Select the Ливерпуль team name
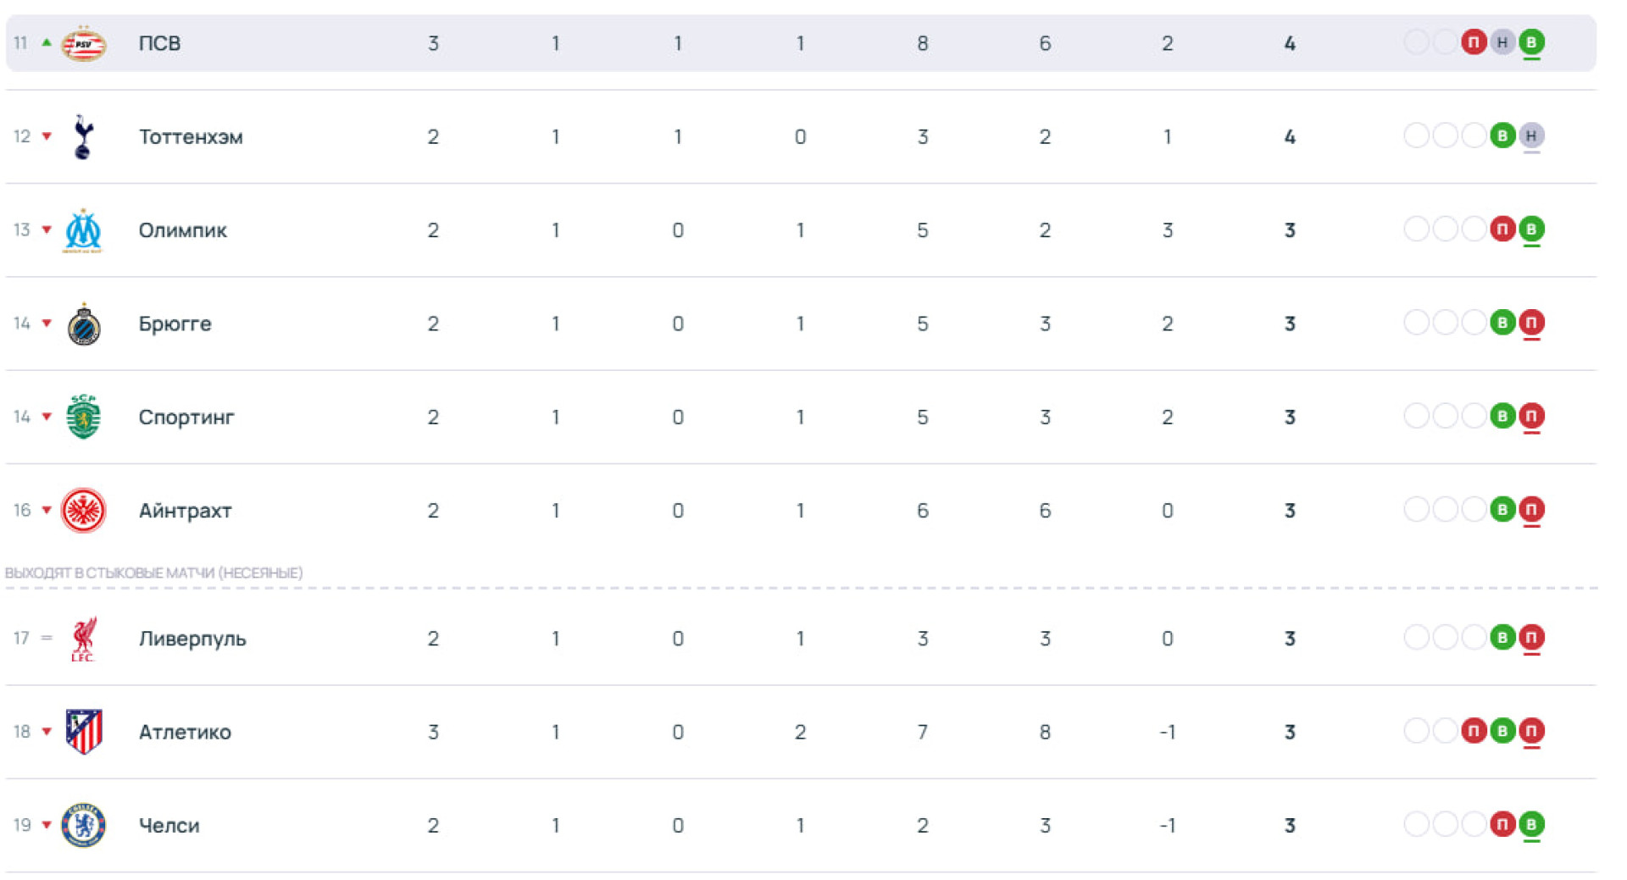The image size is (1627, 880). coord(192,639)
